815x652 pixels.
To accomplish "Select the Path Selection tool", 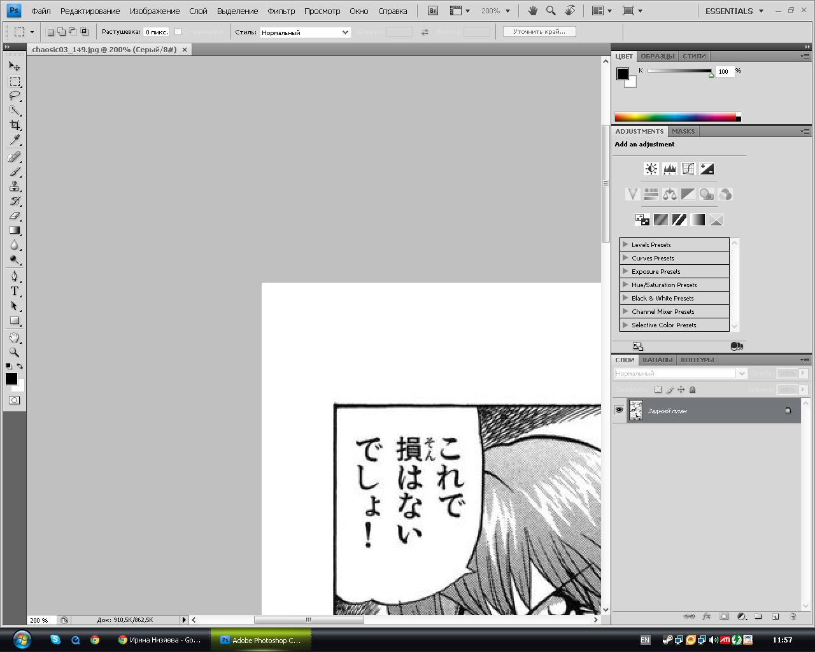I will pyautogui.click(x=15, y=306).
